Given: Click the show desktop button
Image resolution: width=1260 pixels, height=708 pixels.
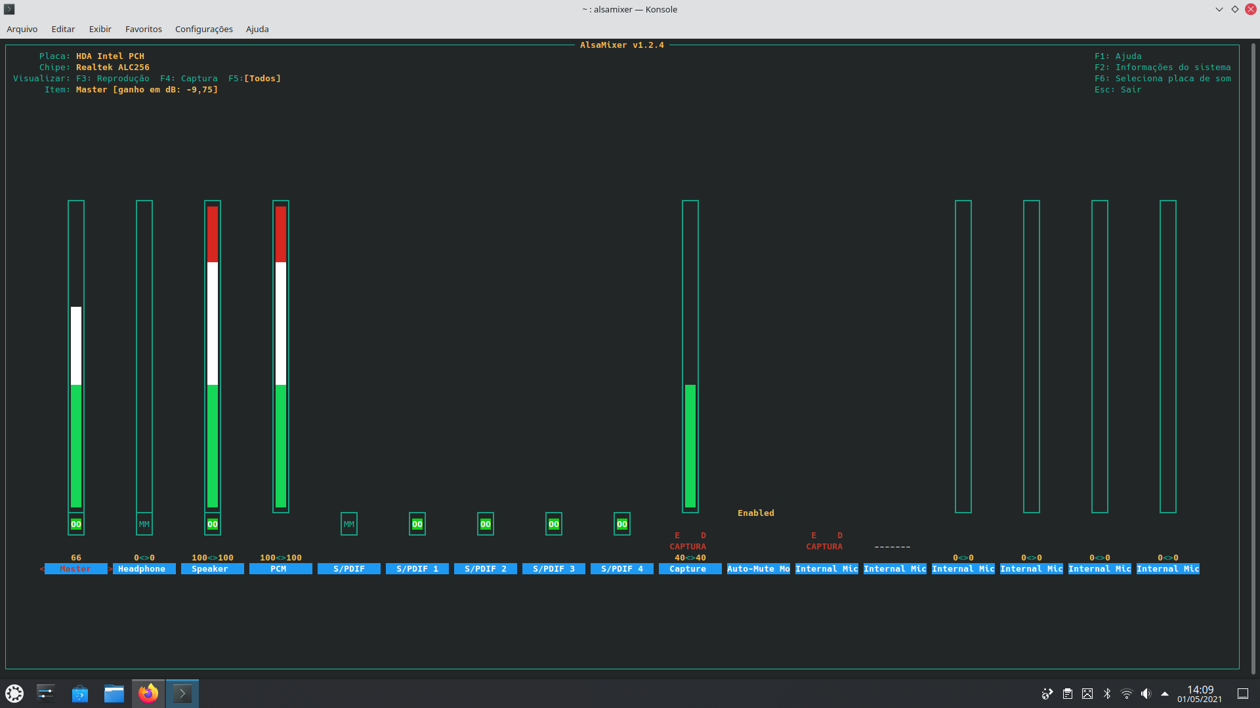Looking at the screenshot, I should (1243, 694).
